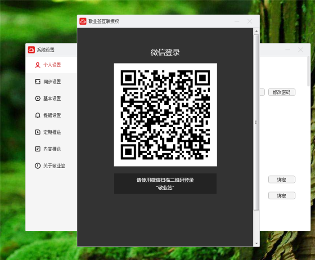Open 个人设置 in settings sidebar
The height and width of the screenshot is (260, 315).
point(51,65)
